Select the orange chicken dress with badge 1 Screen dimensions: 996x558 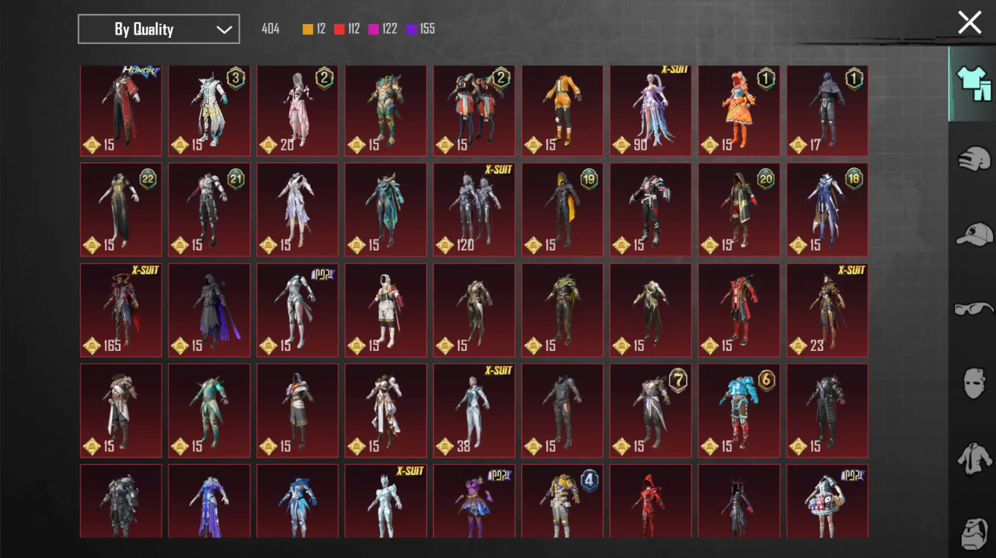point(739,111)
